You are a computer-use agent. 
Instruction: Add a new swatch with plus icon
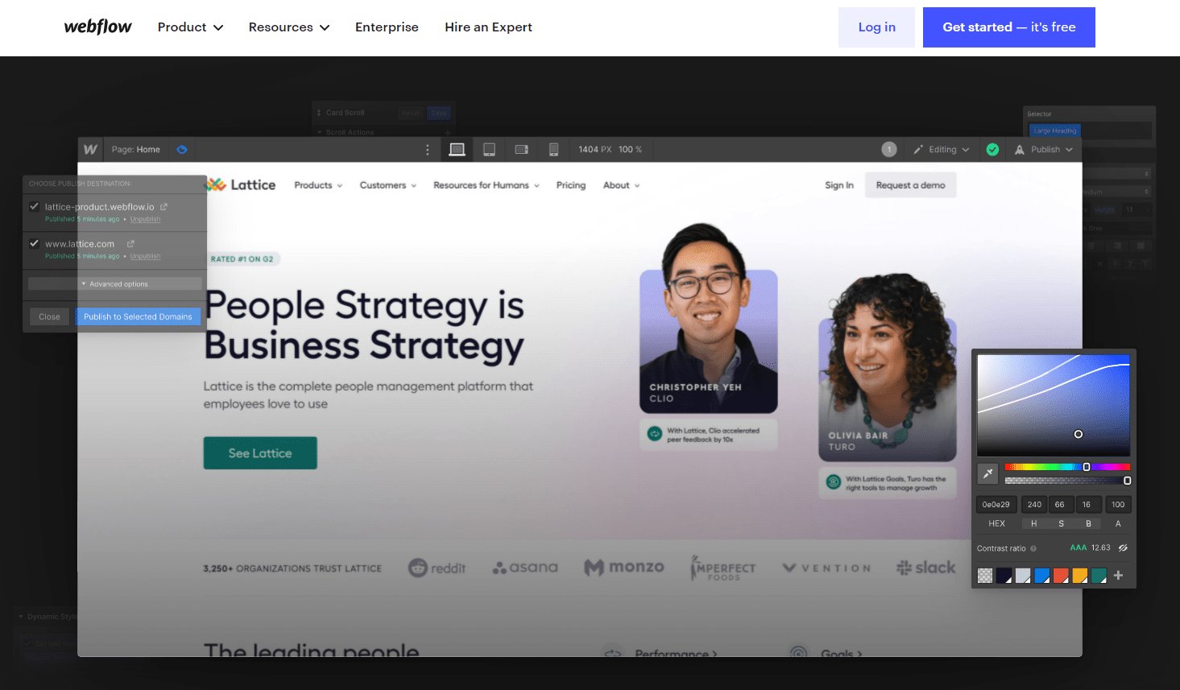[1118, 575]
